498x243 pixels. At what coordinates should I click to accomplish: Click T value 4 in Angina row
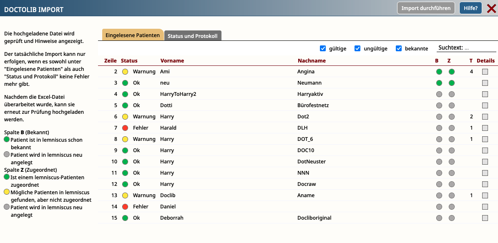pos(471,72)
